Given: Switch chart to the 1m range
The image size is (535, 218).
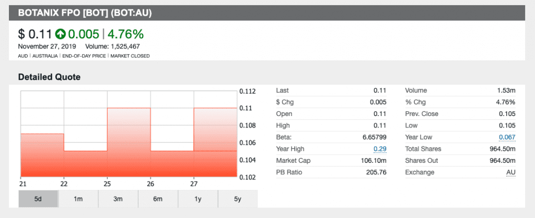Looking at the screenshot, I should point(78,199).
